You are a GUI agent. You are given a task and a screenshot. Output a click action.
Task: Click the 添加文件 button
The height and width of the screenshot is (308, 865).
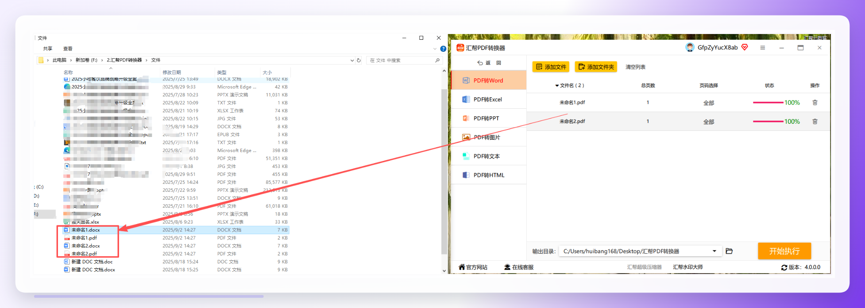point(551,67)
